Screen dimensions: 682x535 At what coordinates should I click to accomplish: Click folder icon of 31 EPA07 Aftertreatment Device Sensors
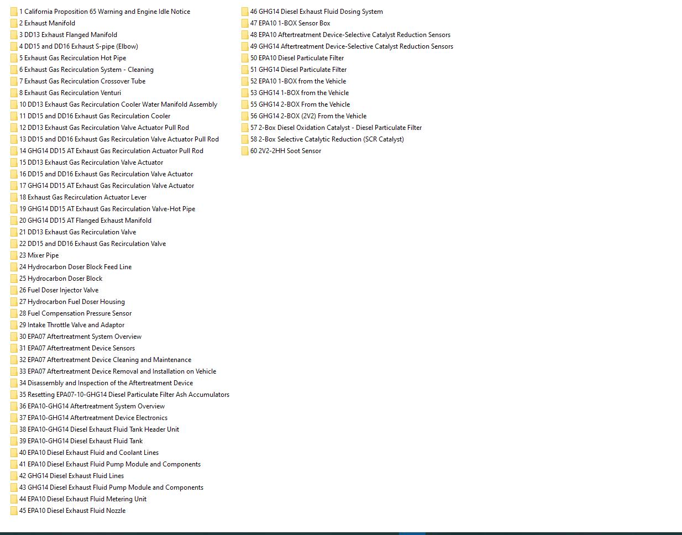[14, 348]
